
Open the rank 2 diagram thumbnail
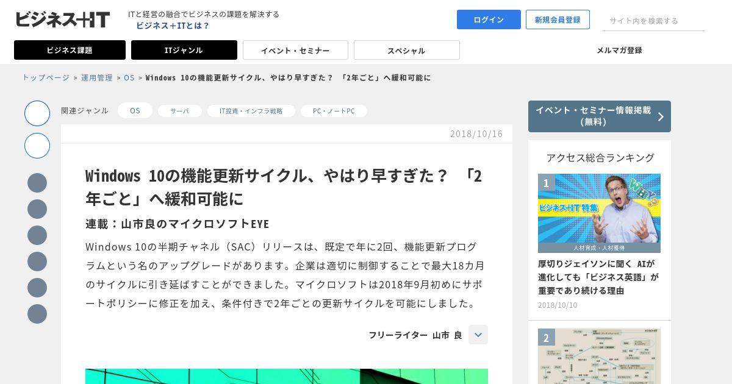point(599,357)
